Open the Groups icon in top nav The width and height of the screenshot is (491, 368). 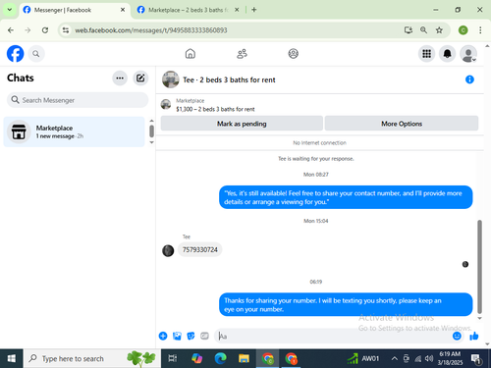click(x=293, y=54)
